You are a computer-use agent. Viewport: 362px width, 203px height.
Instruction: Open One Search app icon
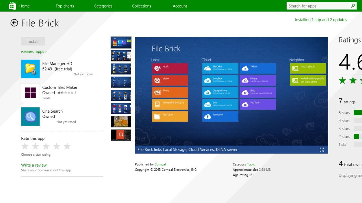point(30,117)
